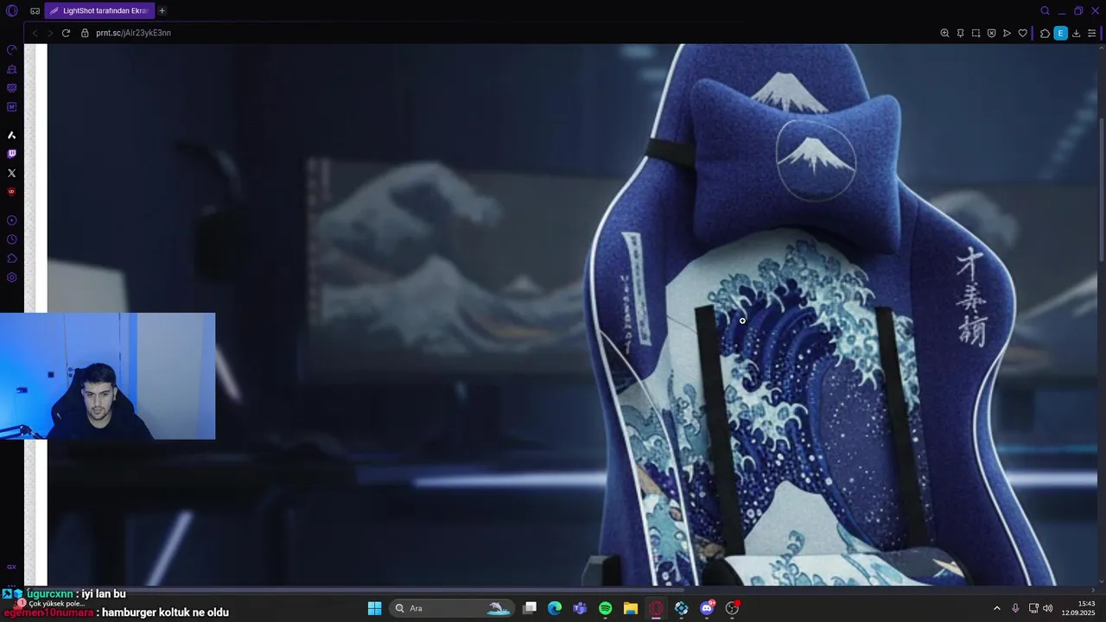Open a new tab with plus button
1106x622 pixels.
(162, 10)
